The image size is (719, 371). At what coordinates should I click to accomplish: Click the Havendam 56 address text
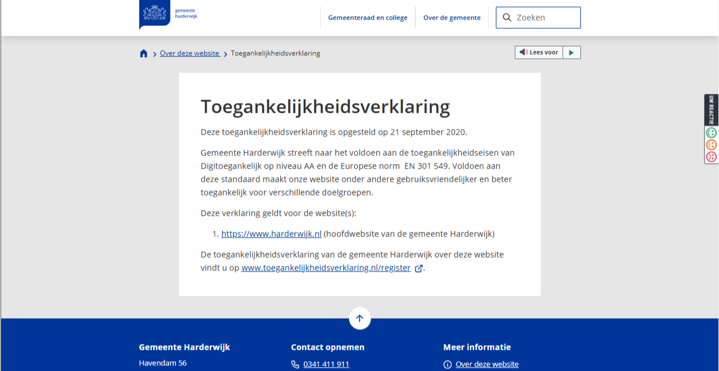pyautogui.click(x=163, y=363)
